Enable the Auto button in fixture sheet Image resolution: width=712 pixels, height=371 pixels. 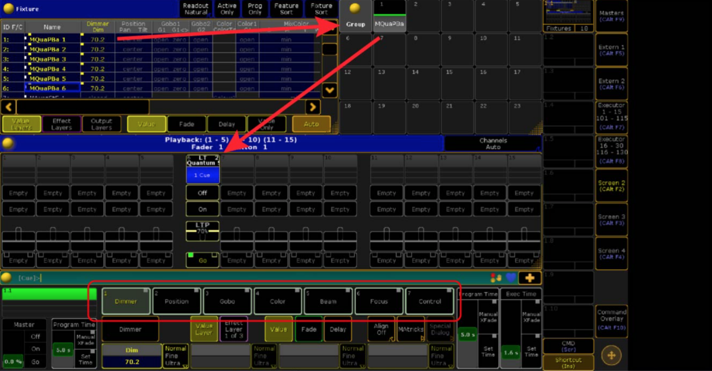[x=311, y=124]
